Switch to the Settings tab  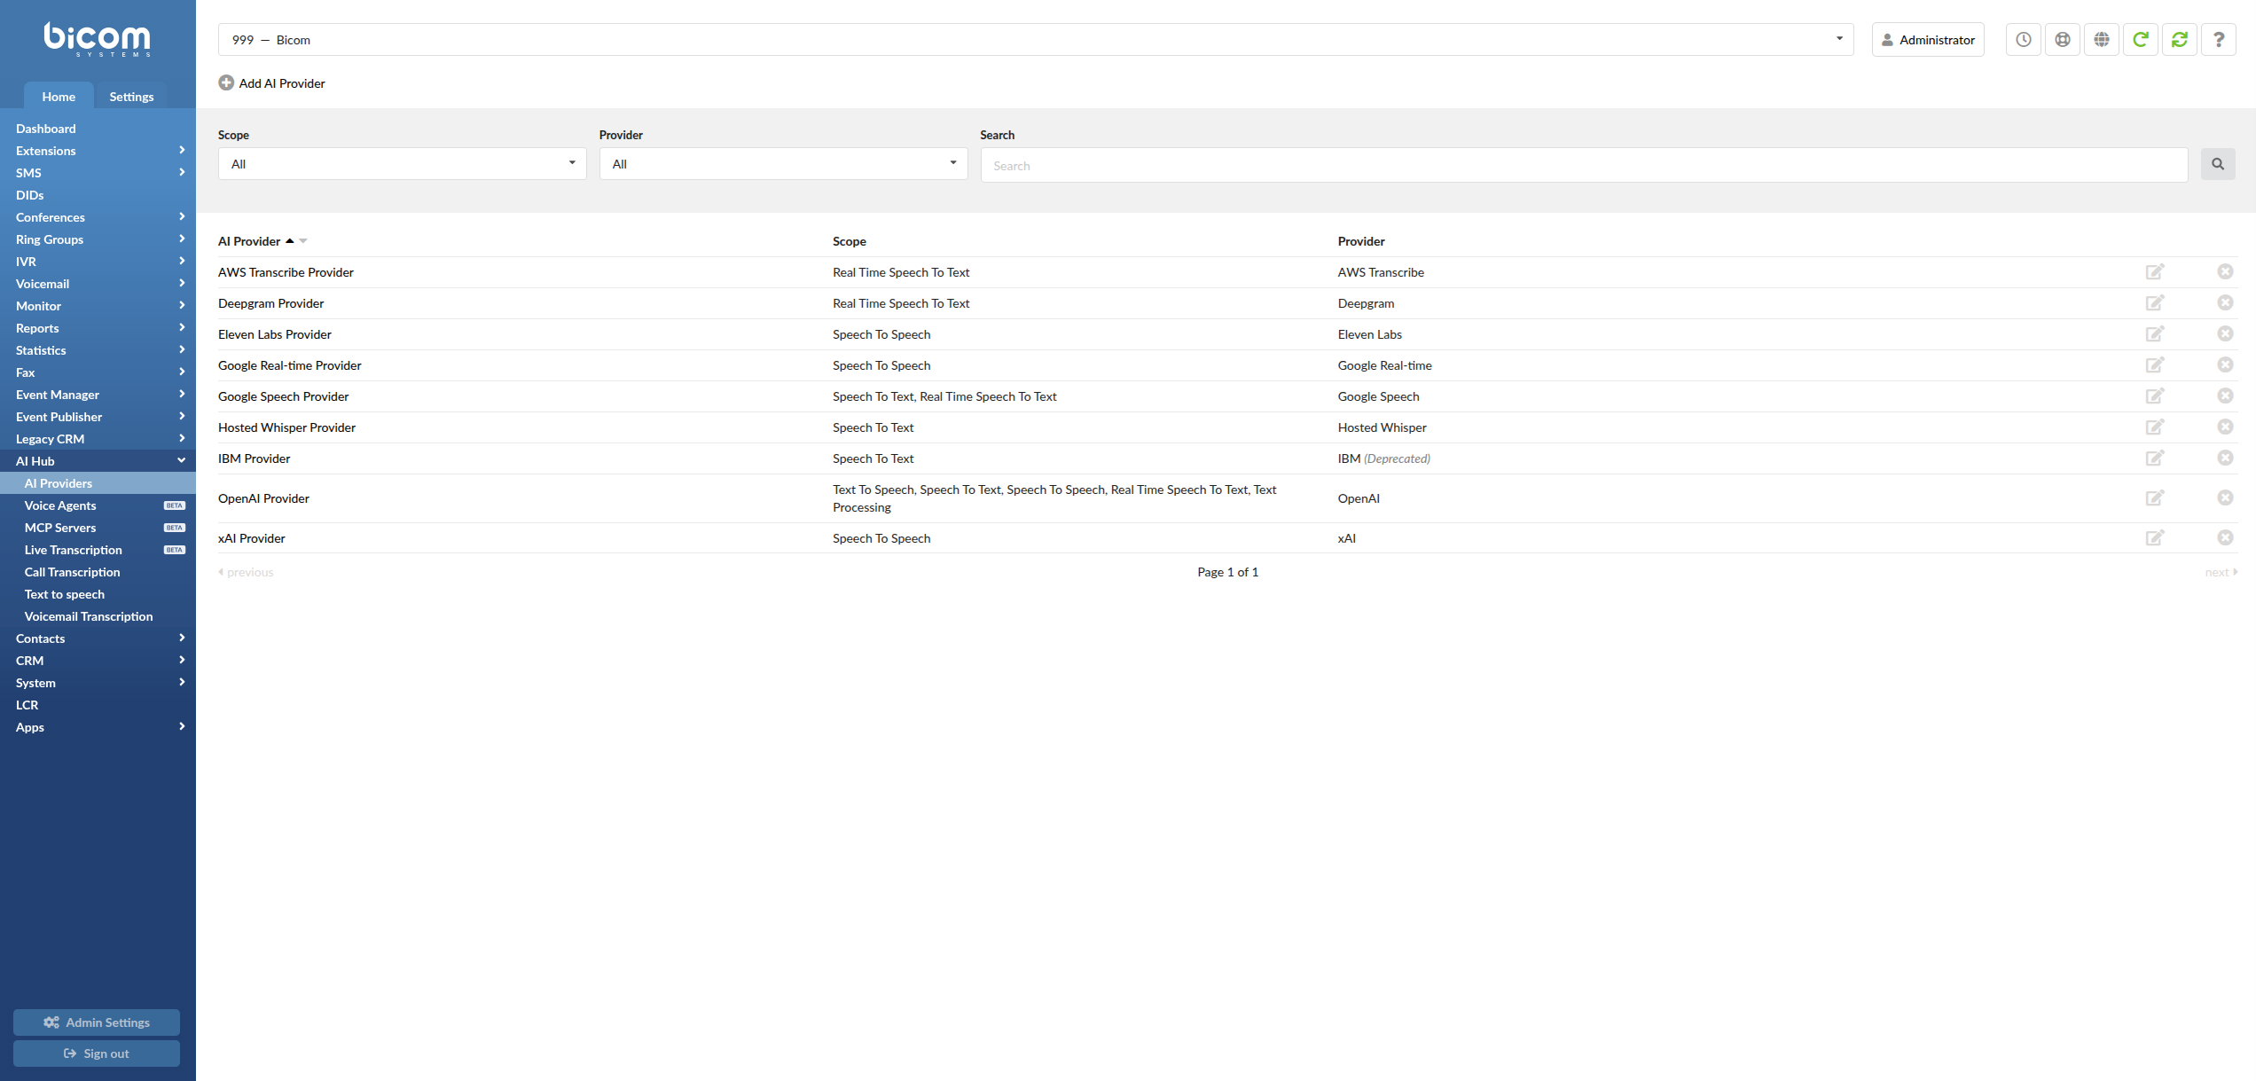pos(131,97)
